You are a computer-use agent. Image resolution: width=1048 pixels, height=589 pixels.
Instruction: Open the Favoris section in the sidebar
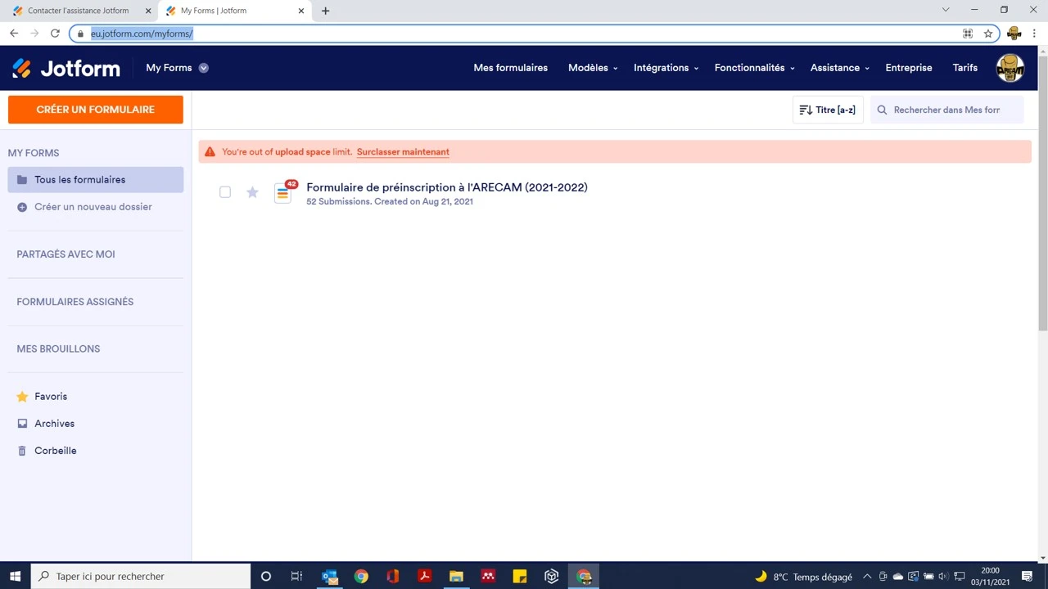pyautogui.click(x=50, y=396)
